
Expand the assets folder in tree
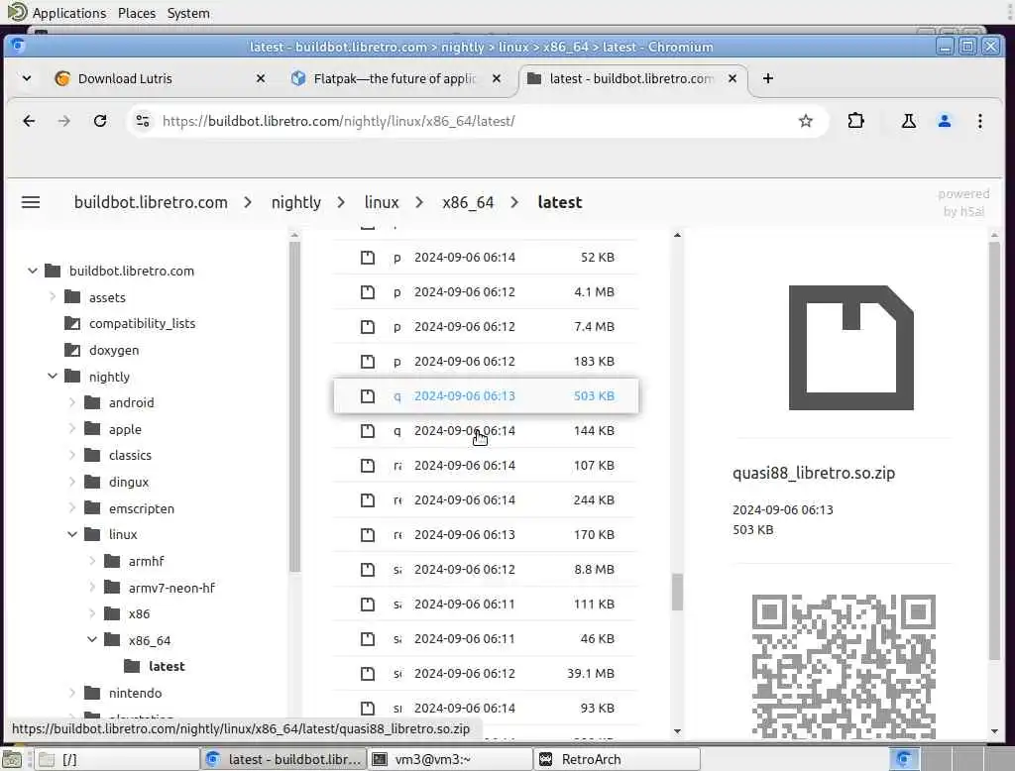point(53,297)
